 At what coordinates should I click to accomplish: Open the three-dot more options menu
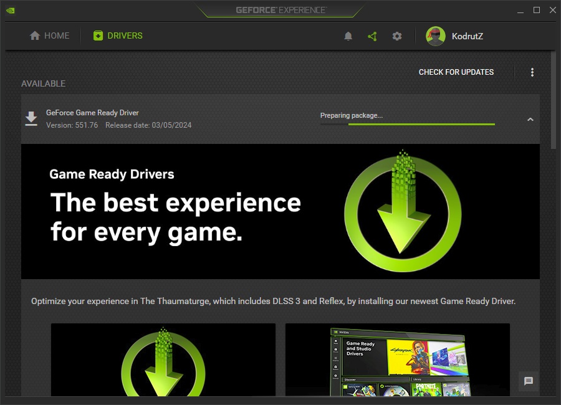tap(532, 72)
